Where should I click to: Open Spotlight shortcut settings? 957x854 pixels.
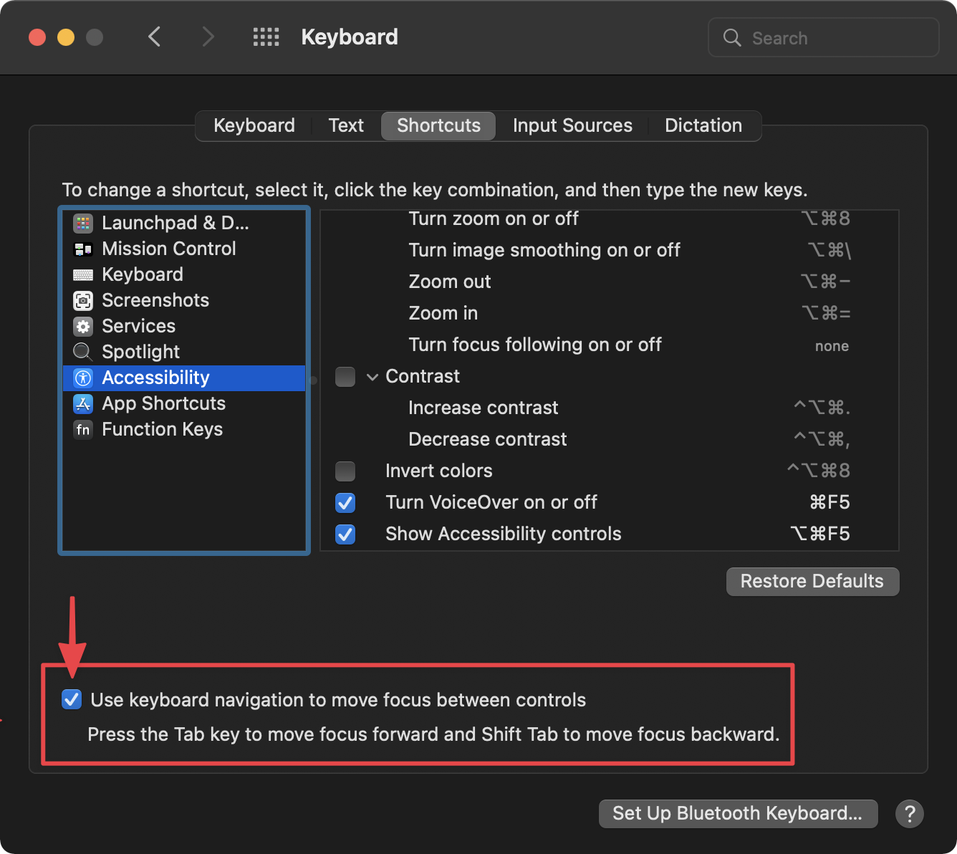140,352
